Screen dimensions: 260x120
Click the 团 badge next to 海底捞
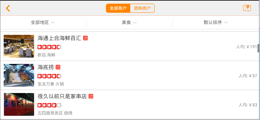(x=58, y=67)
